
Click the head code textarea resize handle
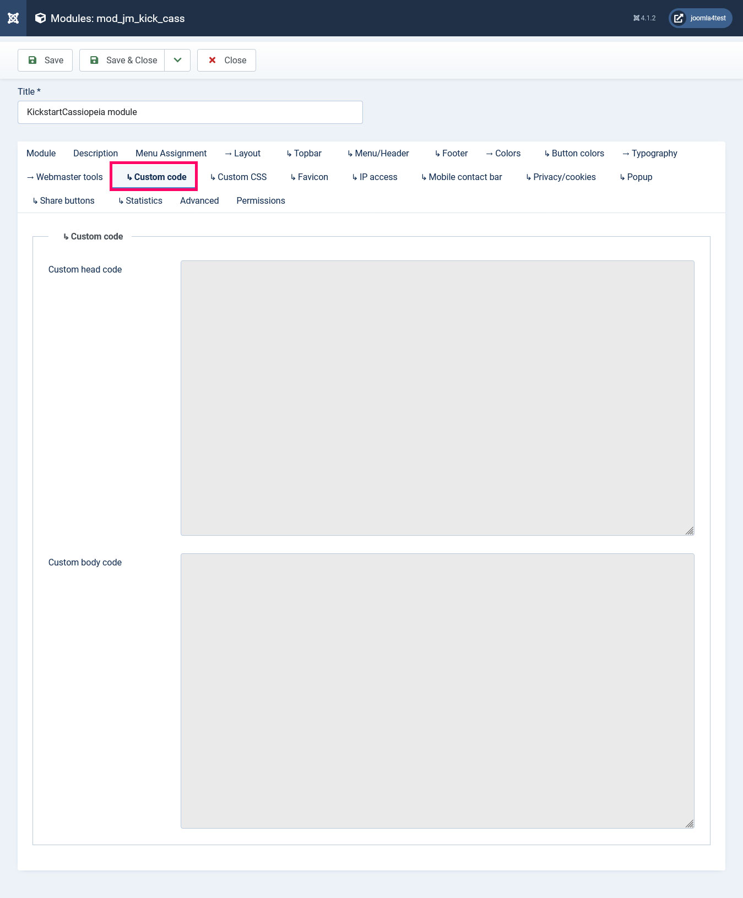(x=690, y=531)
